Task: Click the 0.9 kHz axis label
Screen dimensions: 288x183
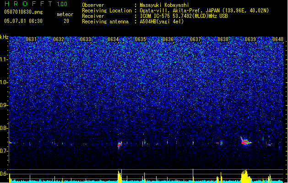Action: [x=4, y=105]
